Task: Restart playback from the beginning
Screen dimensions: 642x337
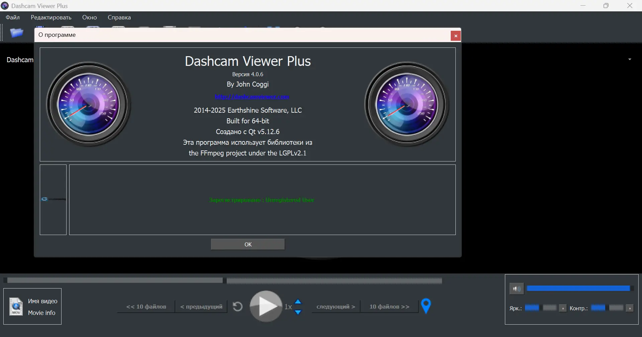Action: point(237,306)
